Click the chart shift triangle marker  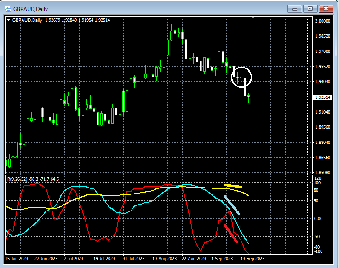click(x=253, y=17)
